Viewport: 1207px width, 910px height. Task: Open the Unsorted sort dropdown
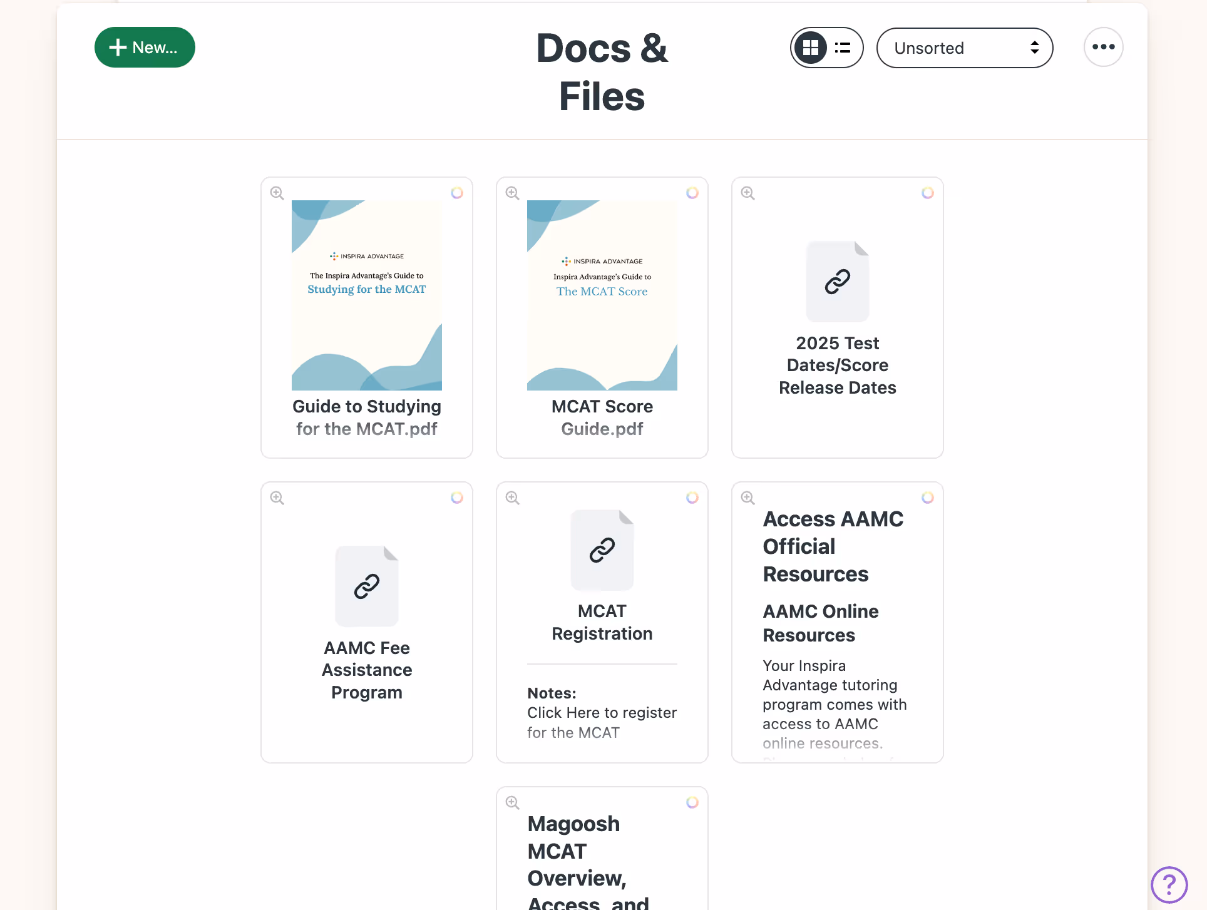964,48
